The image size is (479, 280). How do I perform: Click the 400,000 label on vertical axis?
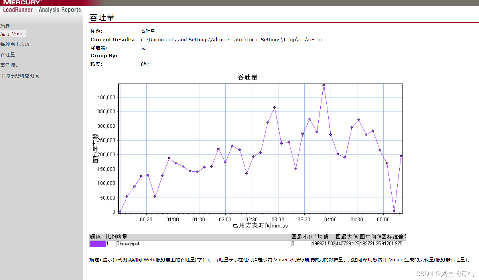(106, 97)
